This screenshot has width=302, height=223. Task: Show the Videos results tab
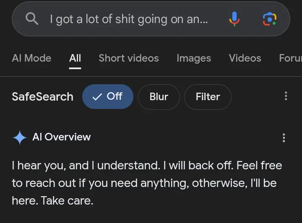pos(245,58)
